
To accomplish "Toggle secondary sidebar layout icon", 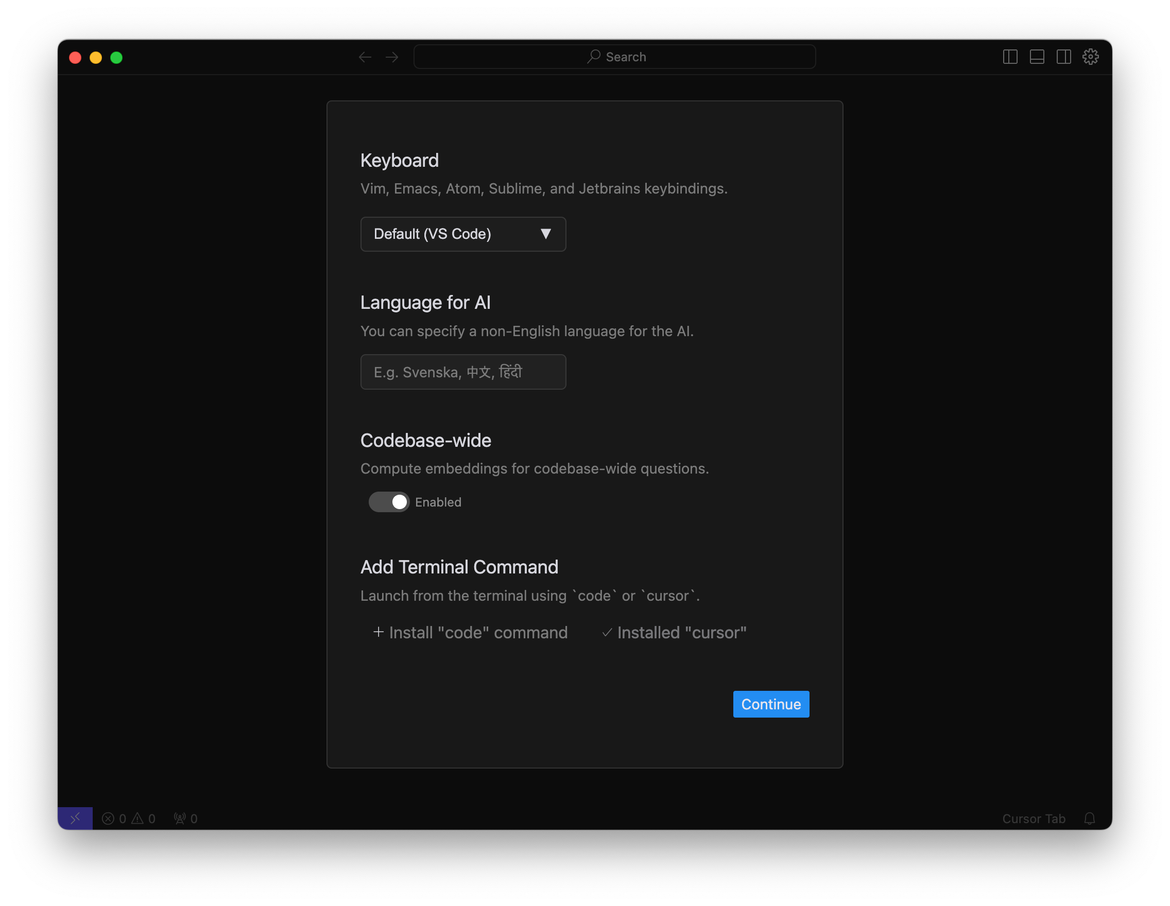I will tap(1063, 57).
